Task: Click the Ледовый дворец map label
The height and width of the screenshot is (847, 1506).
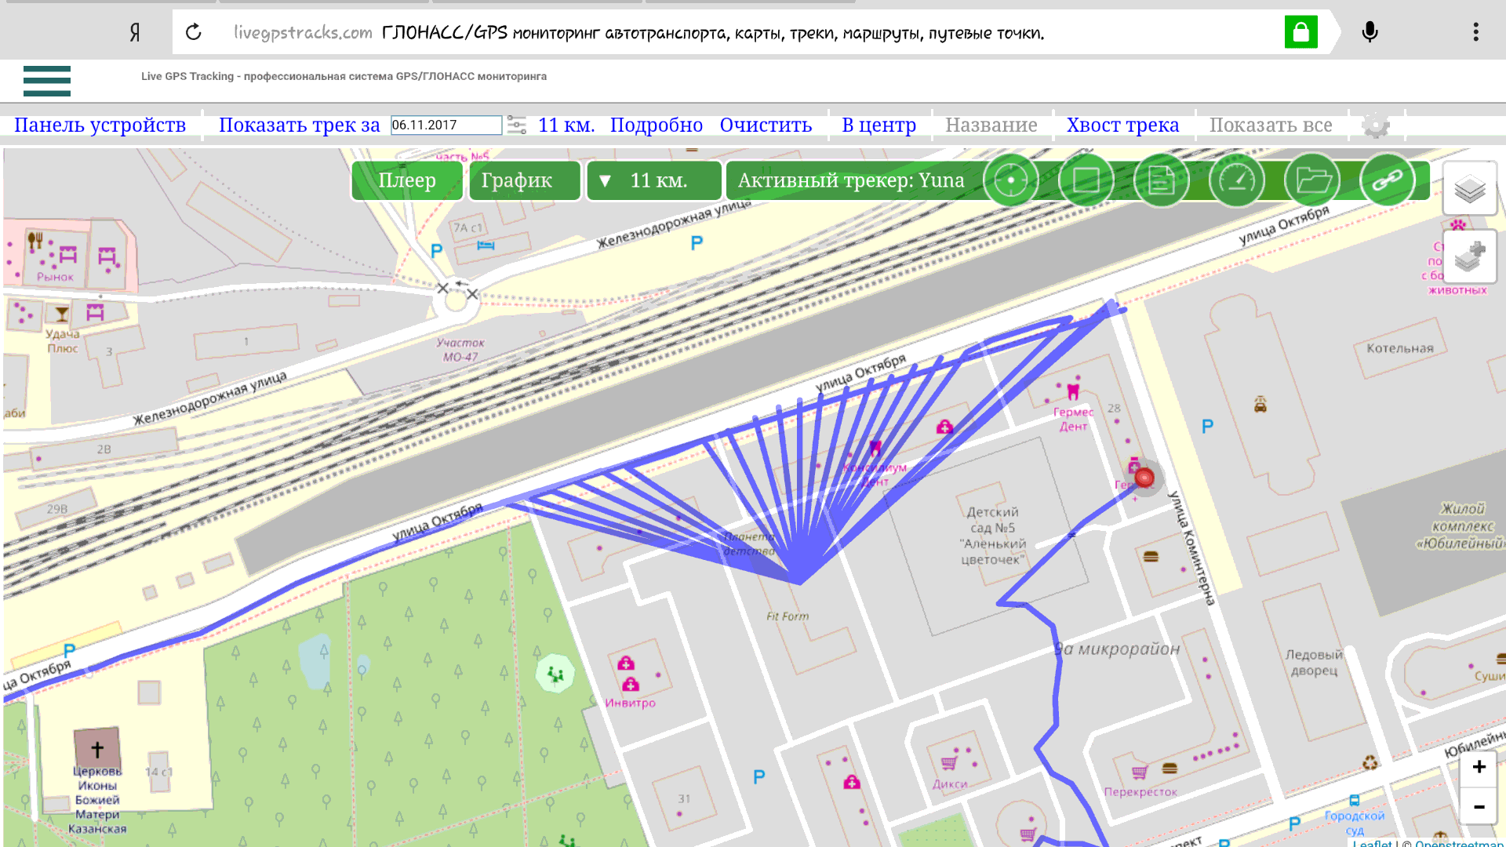Action: (1314, 663)
